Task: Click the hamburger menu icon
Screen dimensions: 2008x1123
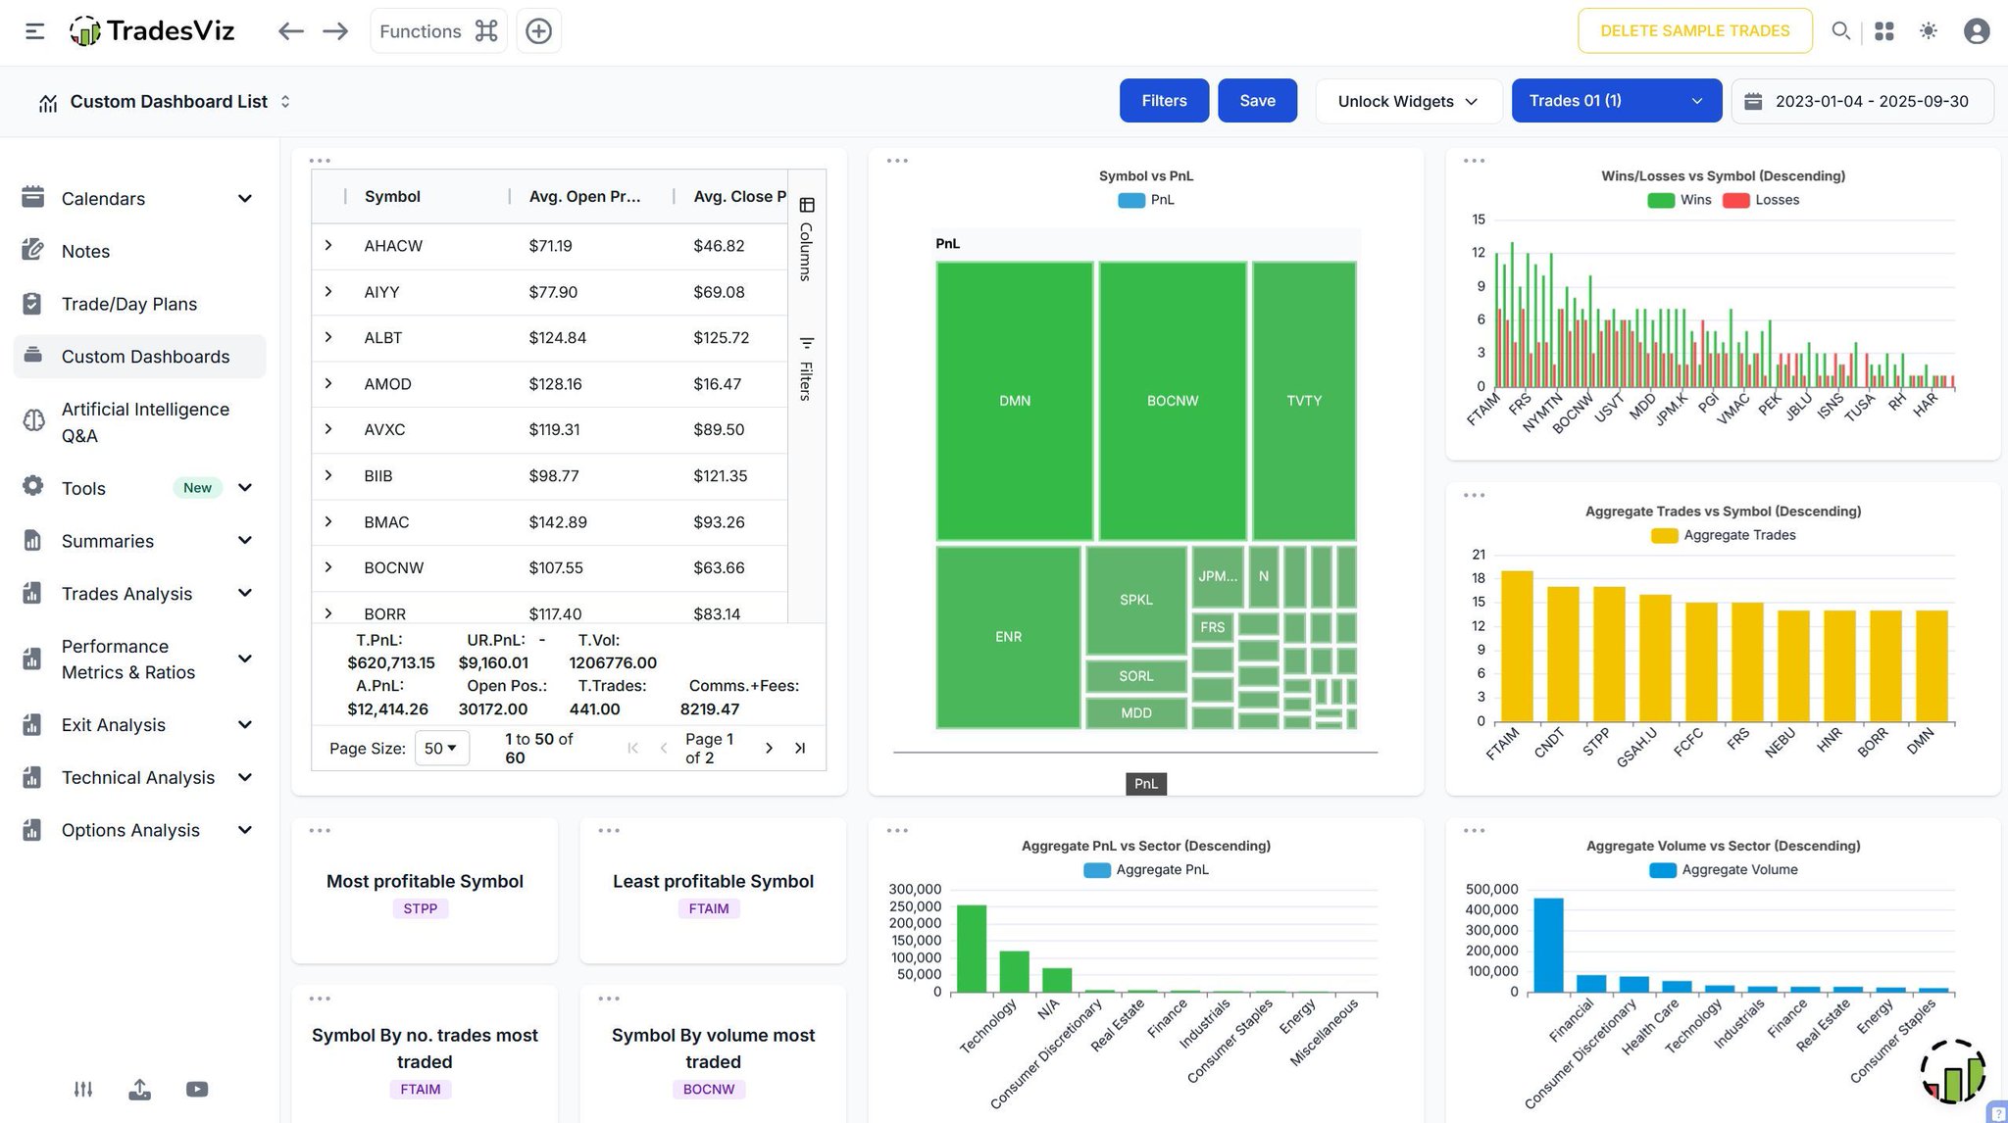Action: click(x=34, y=31)
